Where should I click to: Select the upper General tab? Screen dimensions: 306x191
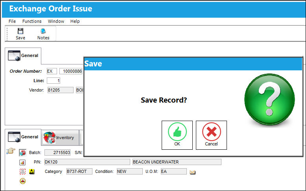point(23,55)
